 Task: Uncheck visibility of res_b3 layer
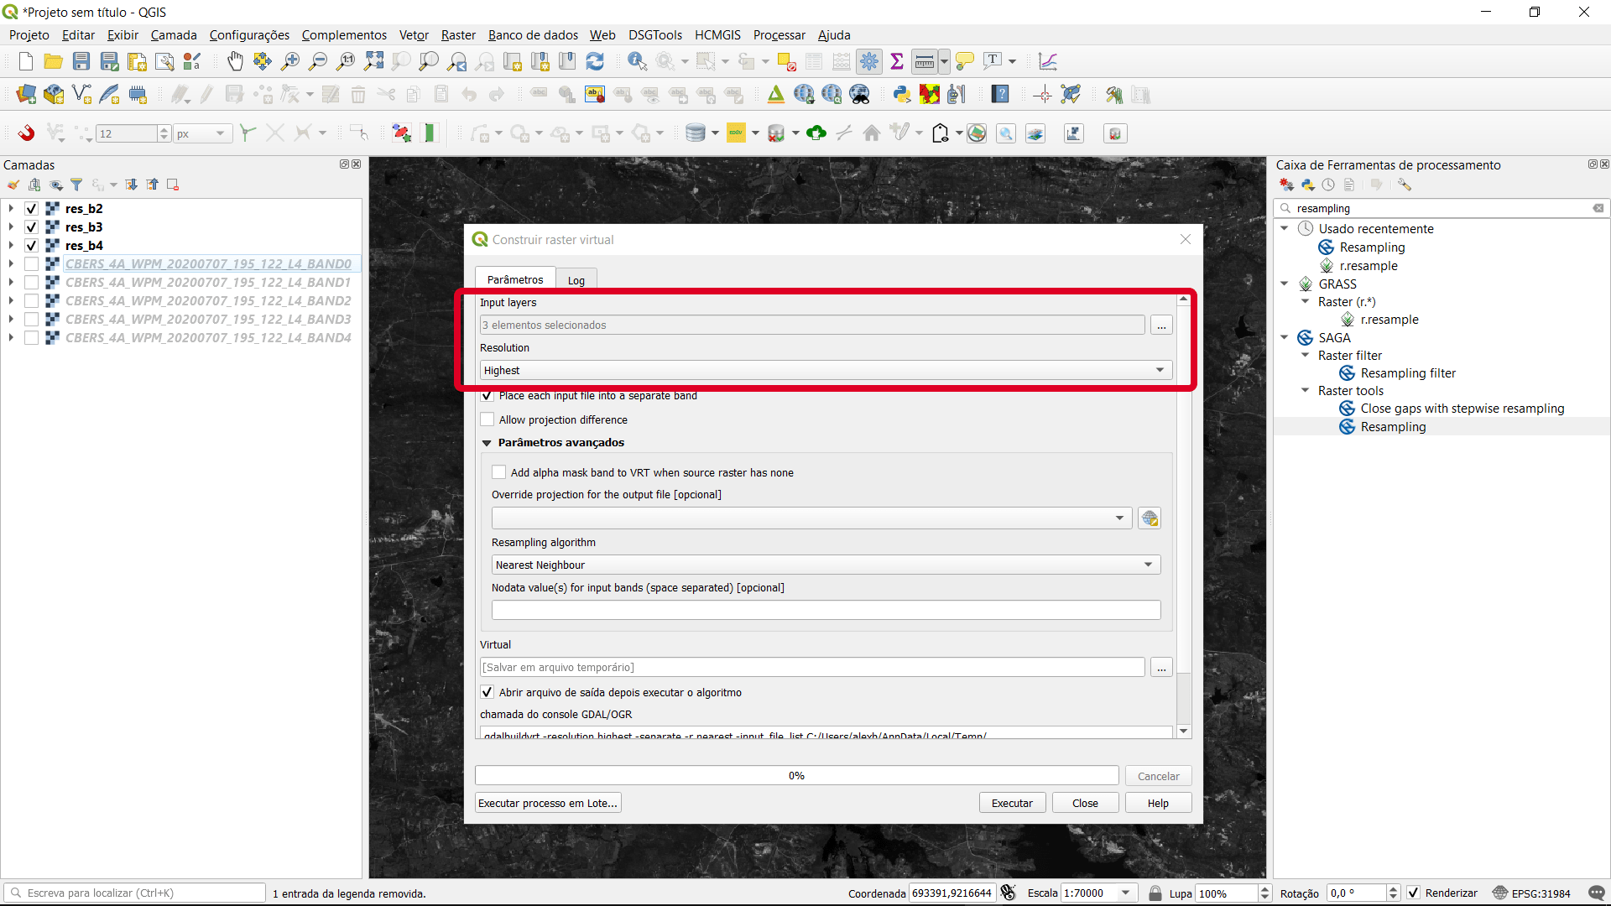(x=31, y=227)
